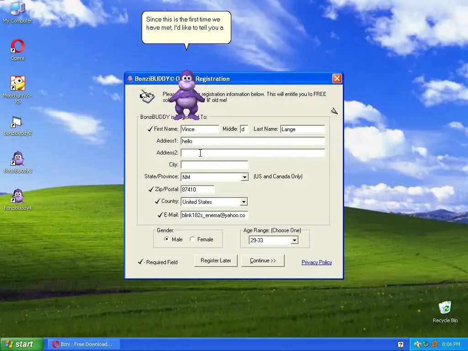Click the paper airplane icon
The image size is (468, 351).
tap(334, 112)
